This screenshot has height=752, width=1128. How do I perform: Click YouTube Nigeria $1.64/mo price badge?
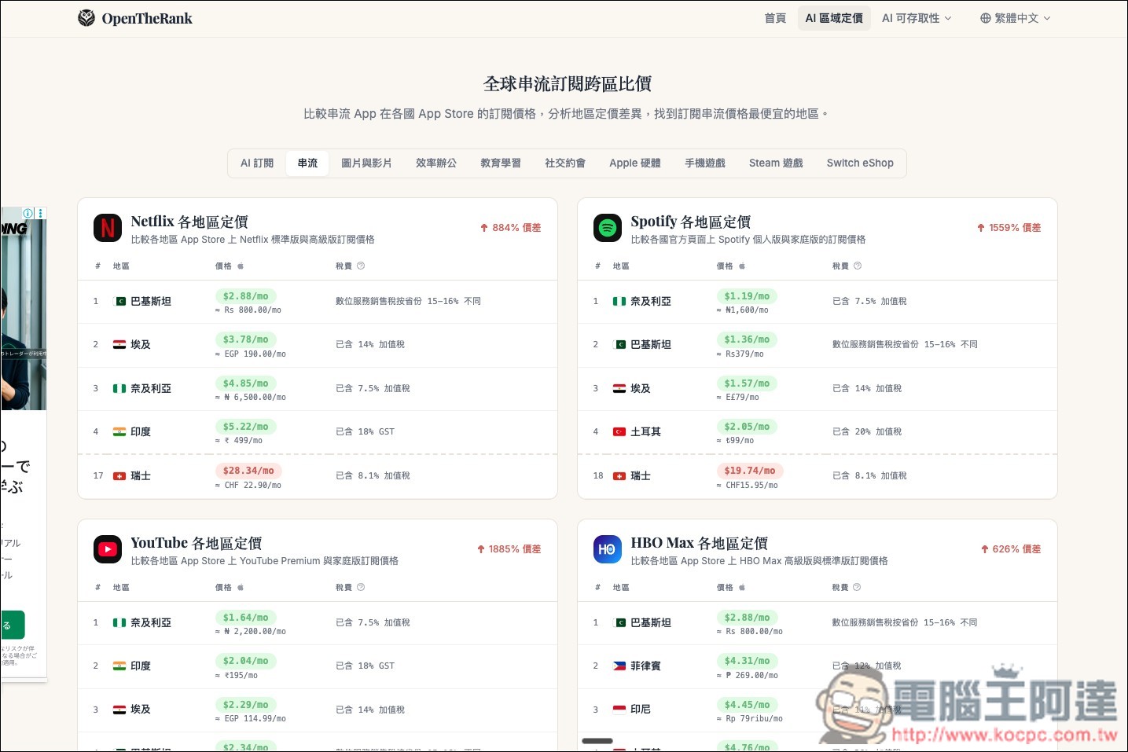point(245,618)
